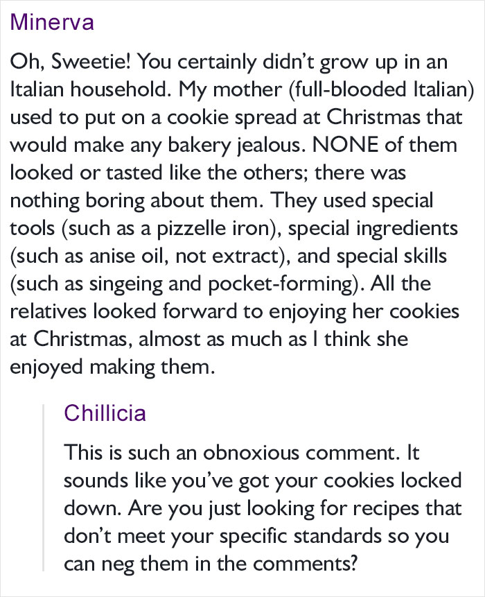Viewport: 485px width, 597px height.
Task: Click "specific standards" in Chillicia's reply
Action: 300,537
